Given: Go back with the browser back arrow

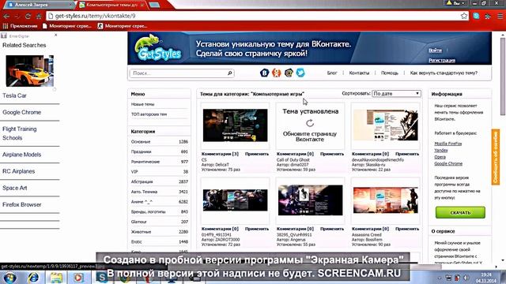Looking at the screenshot, I should point(6,16).
